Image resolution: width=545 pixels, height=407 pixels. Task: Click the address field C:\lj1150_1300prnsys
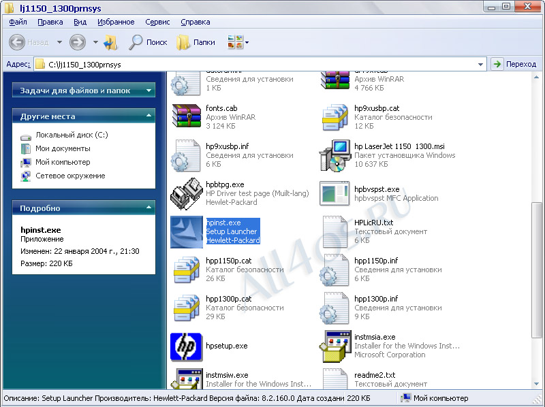[259, 65]
